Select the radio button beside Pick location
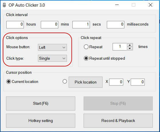This screenshot has width=160, height=132. tap(65, 81)
